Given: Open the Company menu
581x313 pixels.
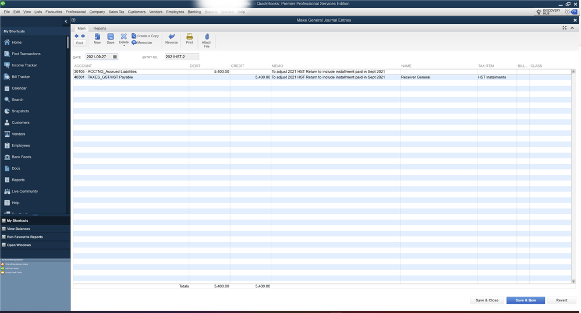Looking at the screenshot, I should 97,12.
